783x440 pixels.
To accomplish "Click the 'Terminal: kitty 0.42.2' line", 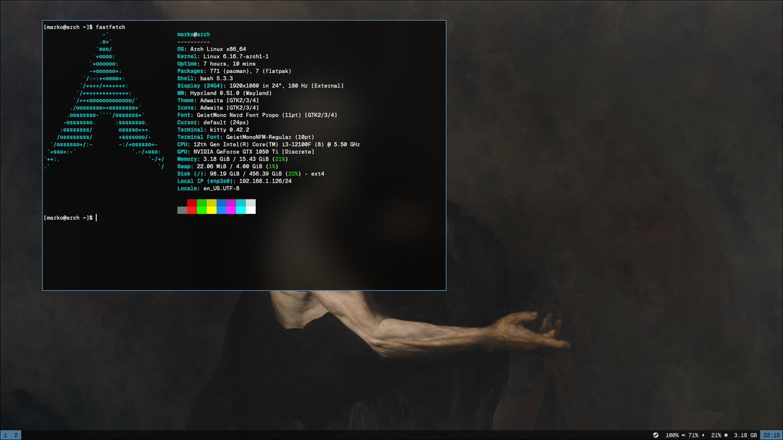I will [x=213, y=130].
